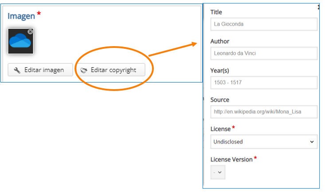Click the OneDrive cloud image thumbnail
325x193 pixels.
coord(20,41)
